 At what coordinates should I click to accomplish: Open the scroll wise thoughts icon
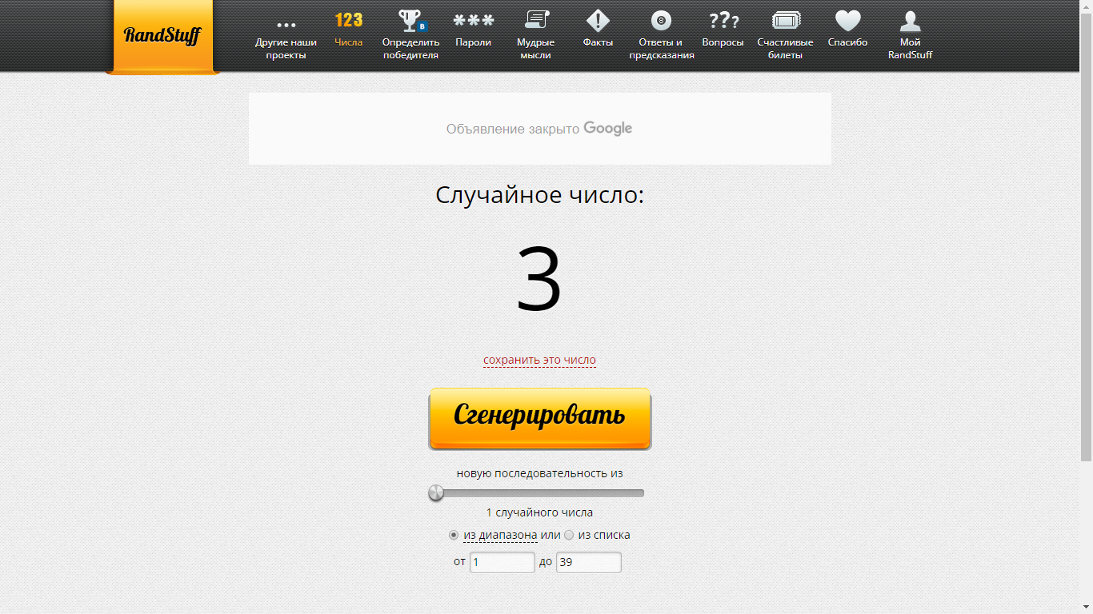click(x=535, y=20)
